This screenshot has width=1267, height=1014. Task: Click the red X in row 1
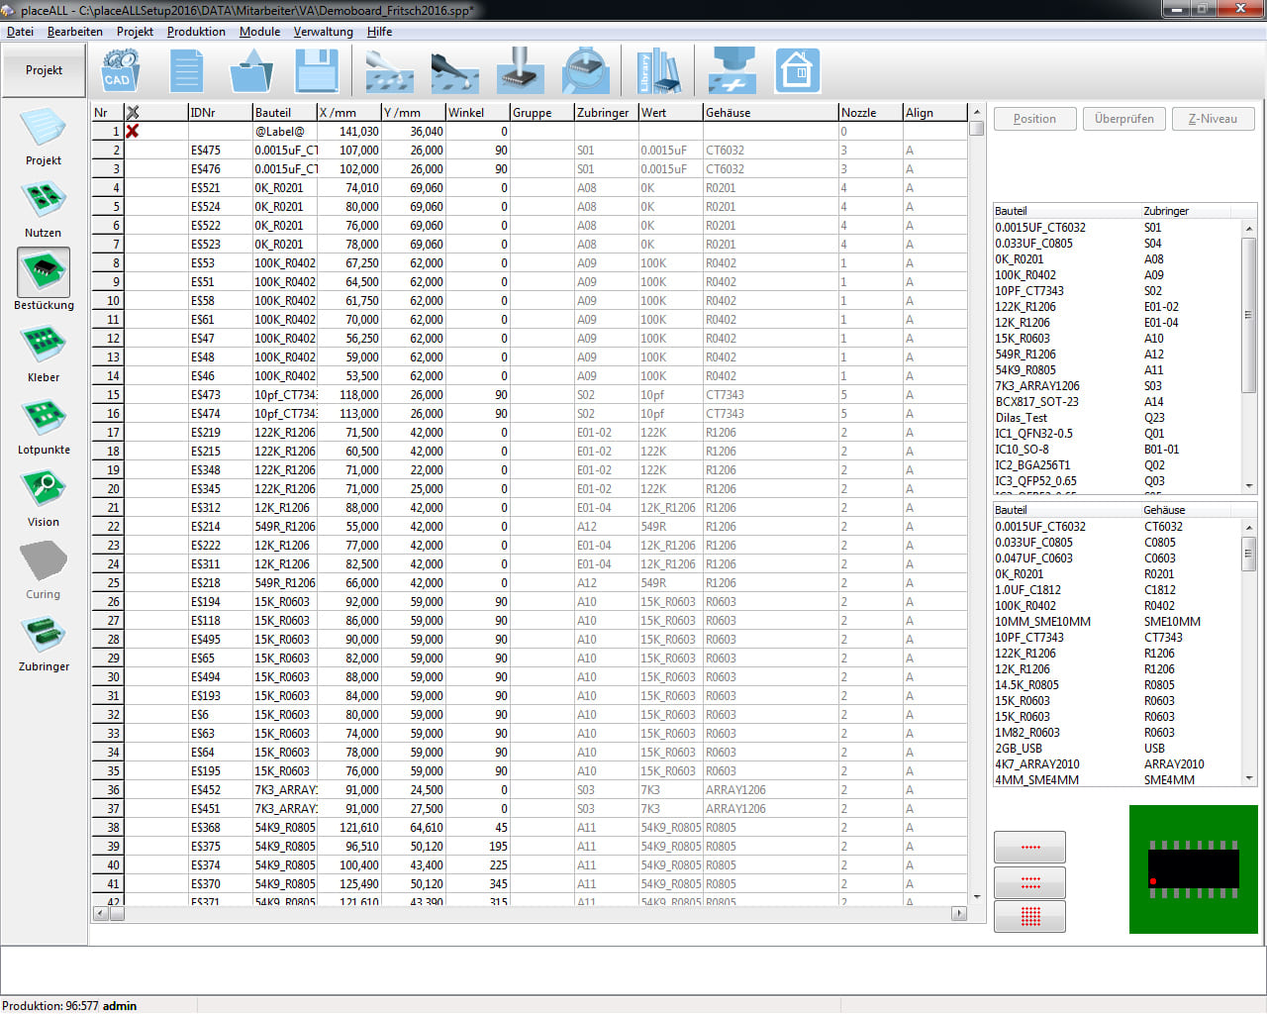132,131
